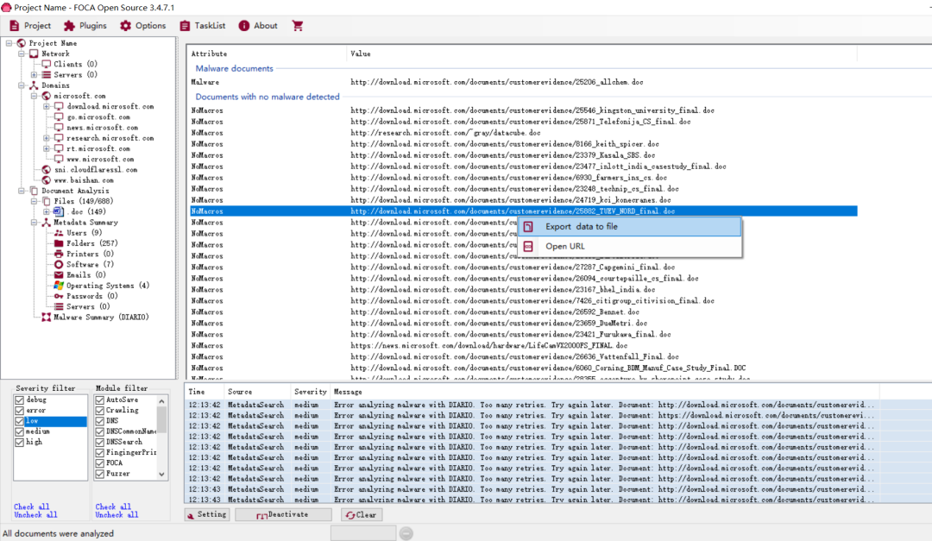Select Malware Summary (DIARIO) icon
Image resolution: width=932 pixels, height=541 pixels.
47,318
